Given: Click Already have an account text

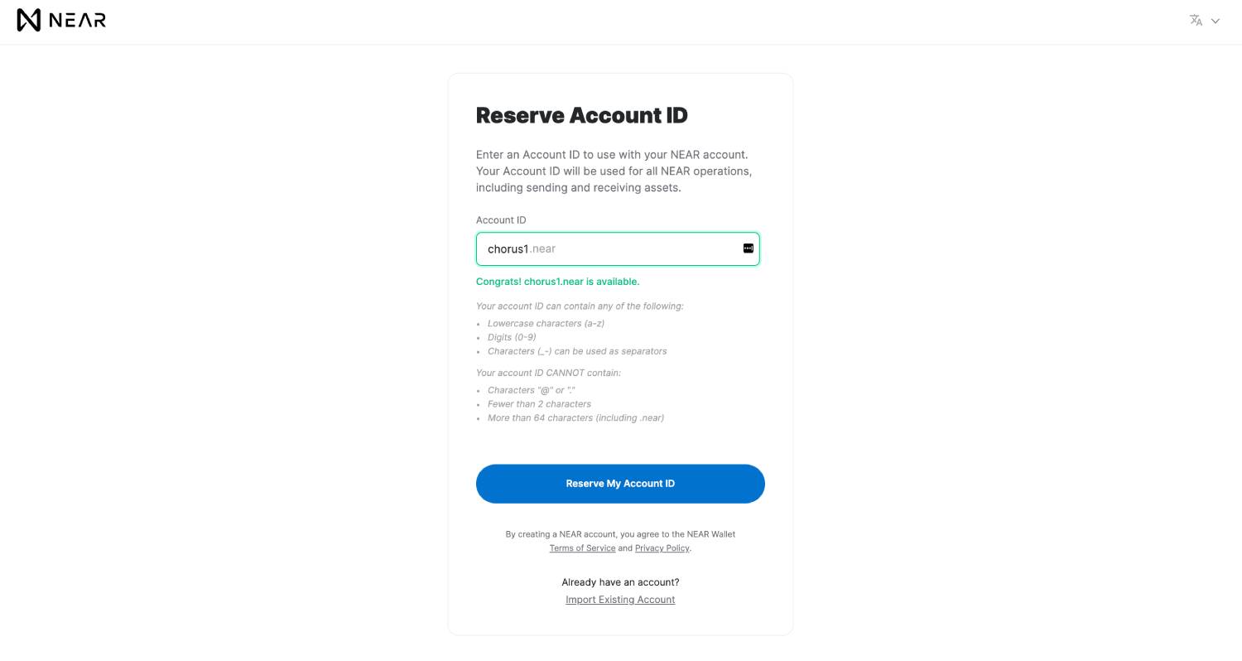Looking at the screenshot, I should pyautogui.click(x=620, y=582).
